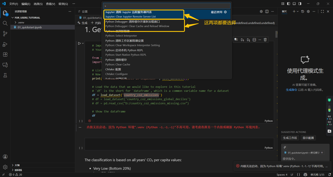Open the Extensions view icon

5,55
